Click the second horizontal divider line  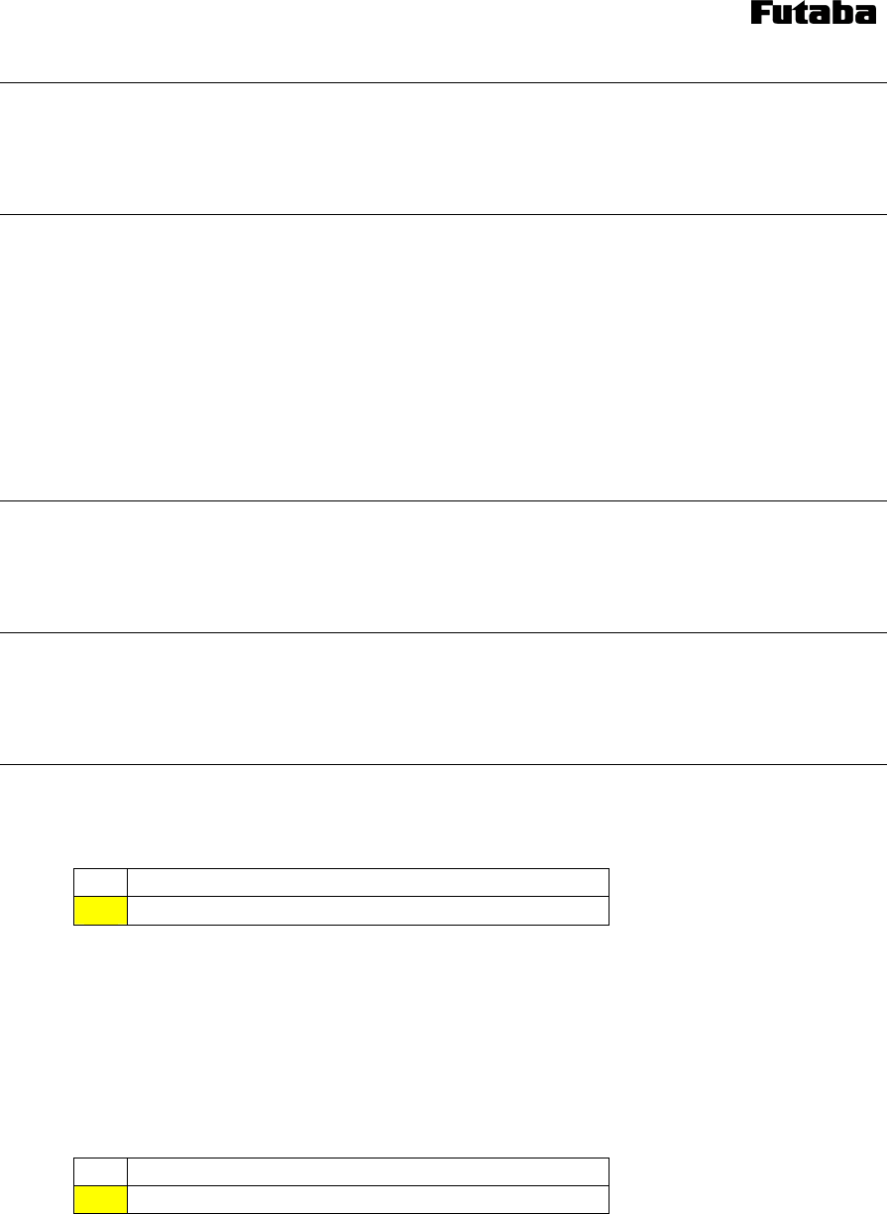pyautogui.click(x=443, y=214)
